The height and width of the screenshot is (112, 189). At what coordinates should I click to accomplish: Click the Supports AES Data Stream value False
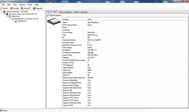89,88
